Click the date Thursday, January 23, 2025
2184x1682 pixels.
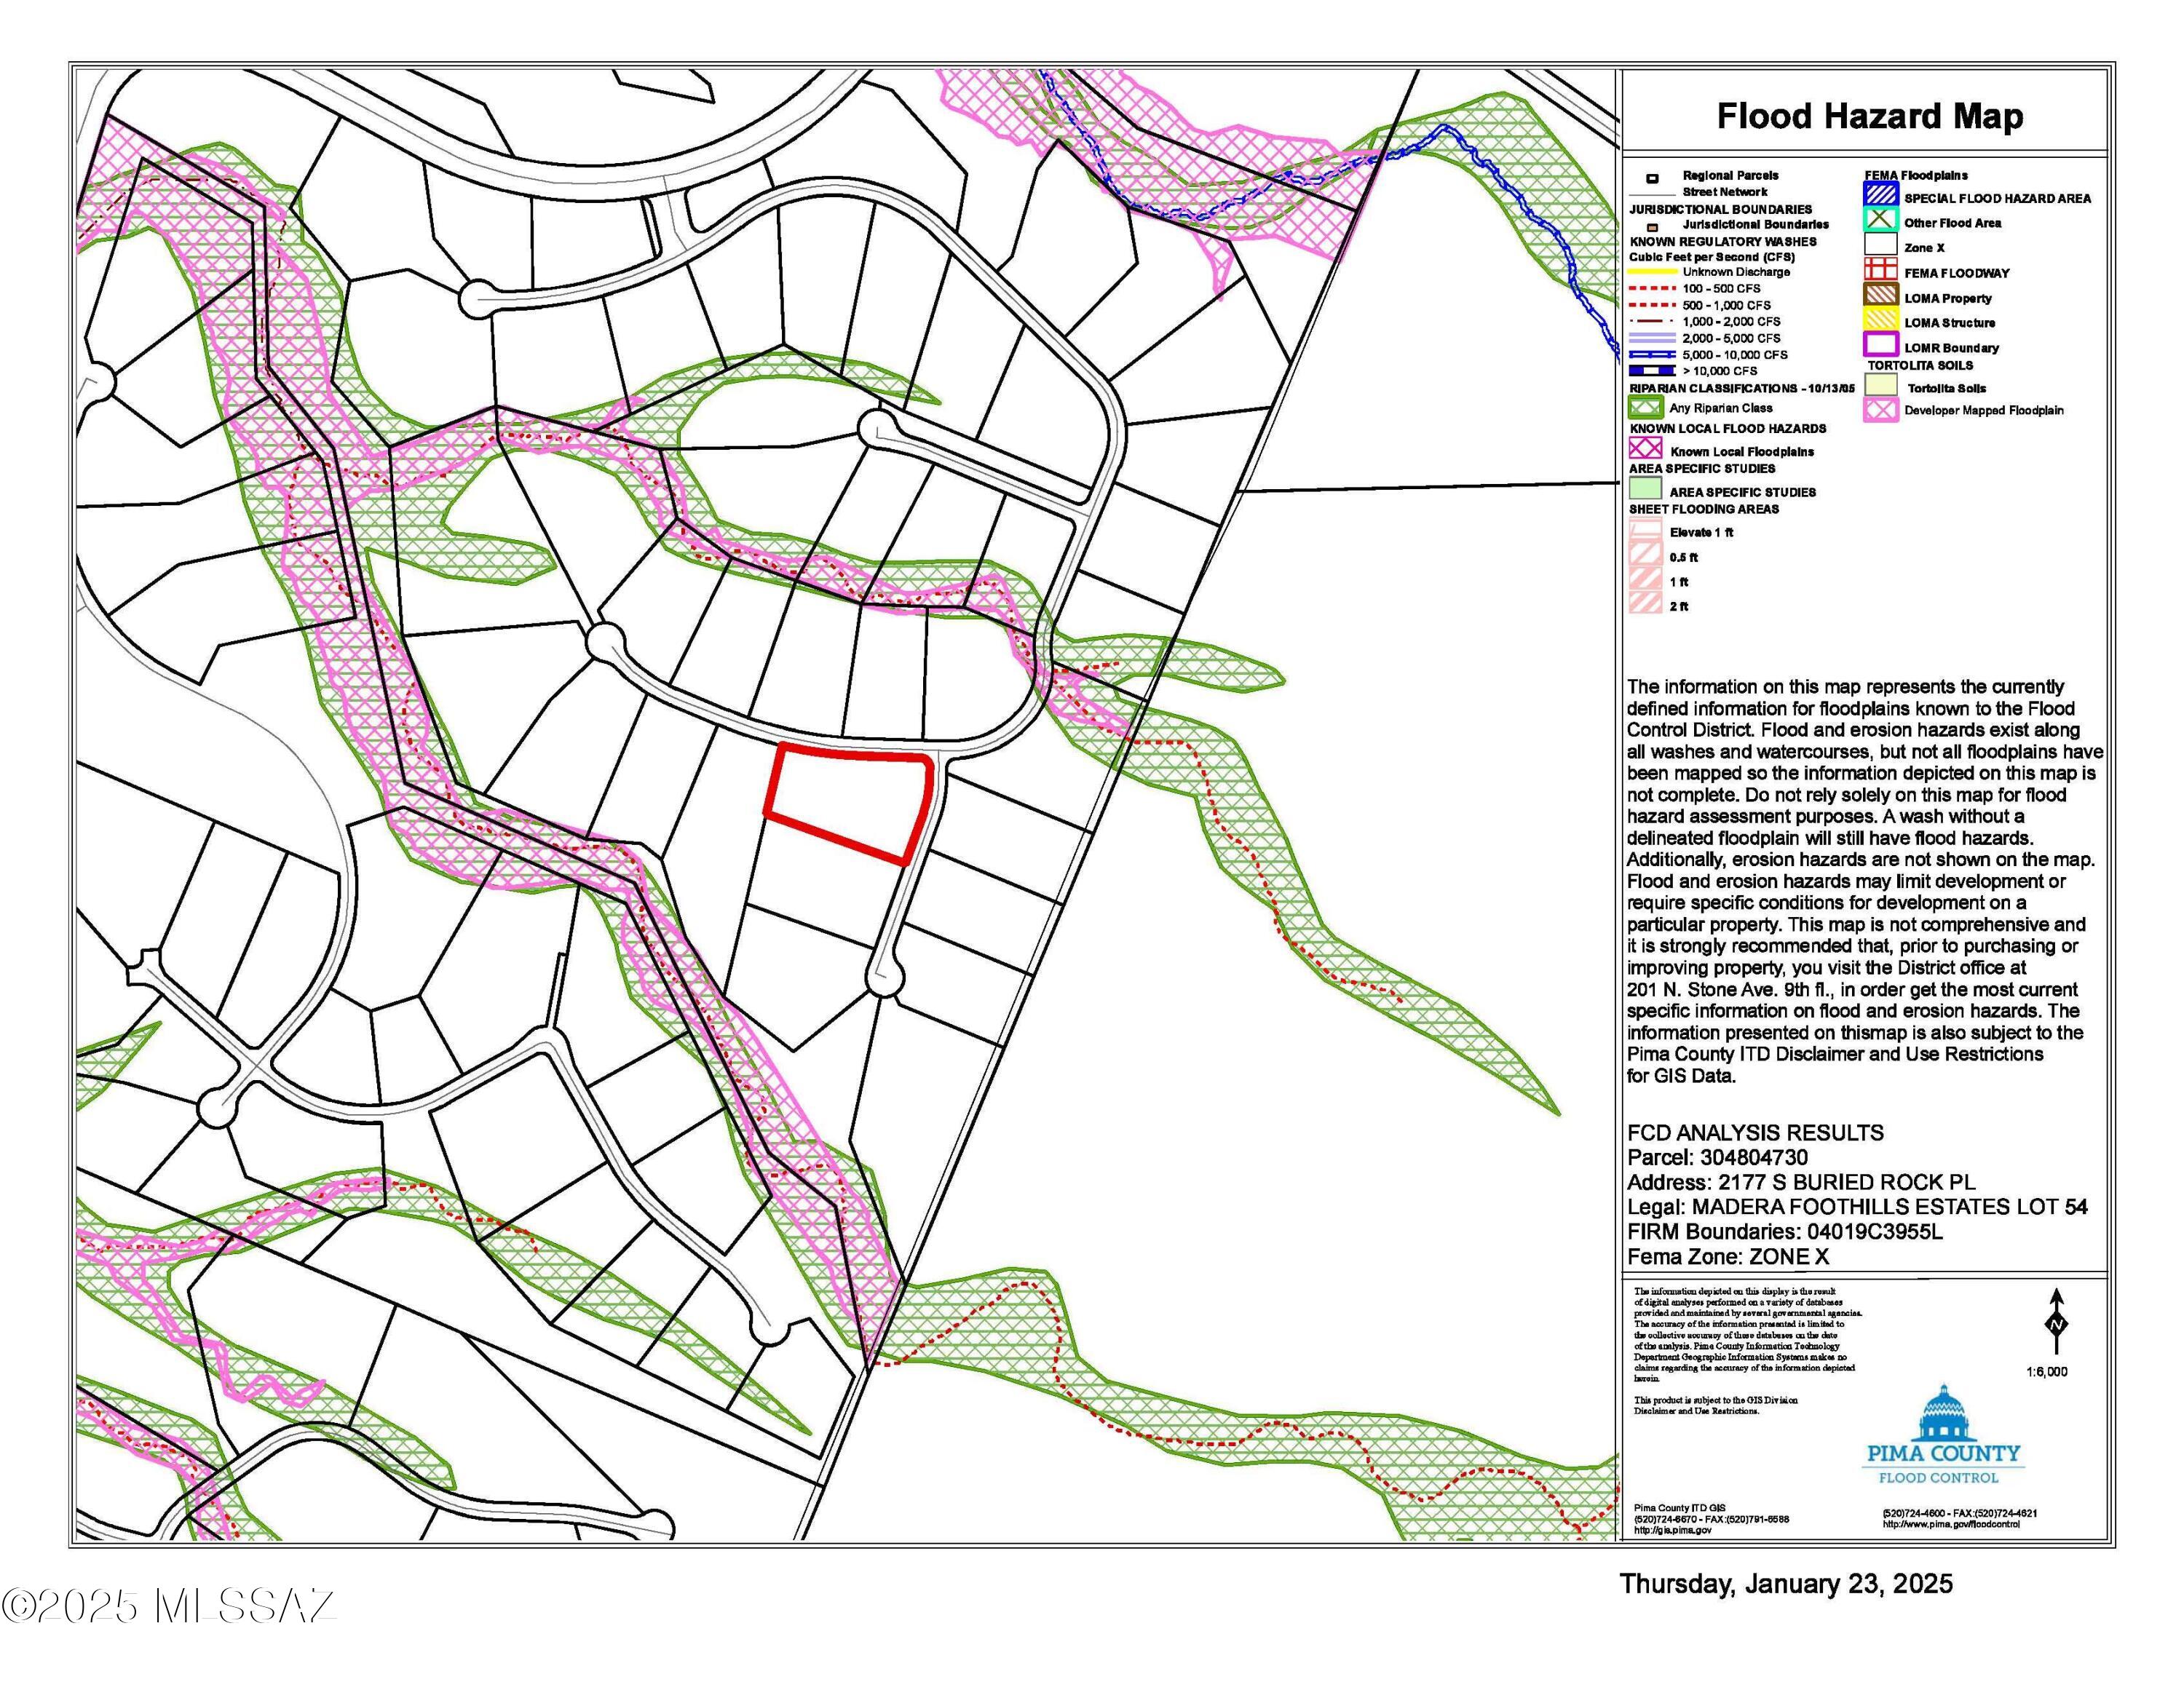tap(1786, 1585)
